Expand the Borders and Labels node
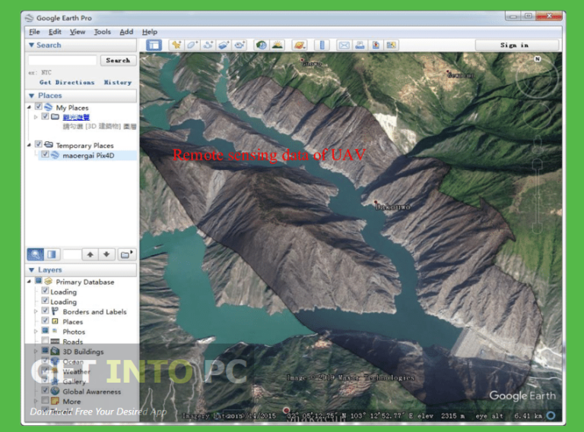Image resolution: width=584 pixels, height=432 pixels. pos(36,311)
